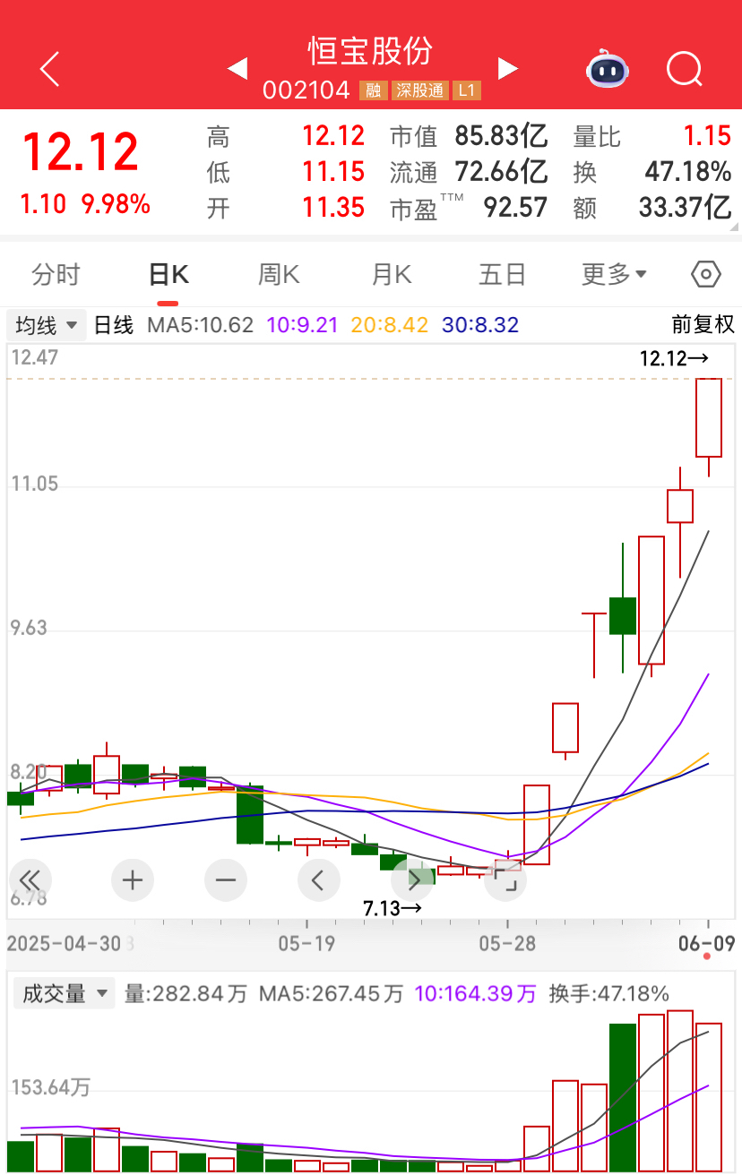This screenshot has height=1175, width=742.
Task: Tap the volume MA5:267.45万 label
Action: tap(331, 993)
